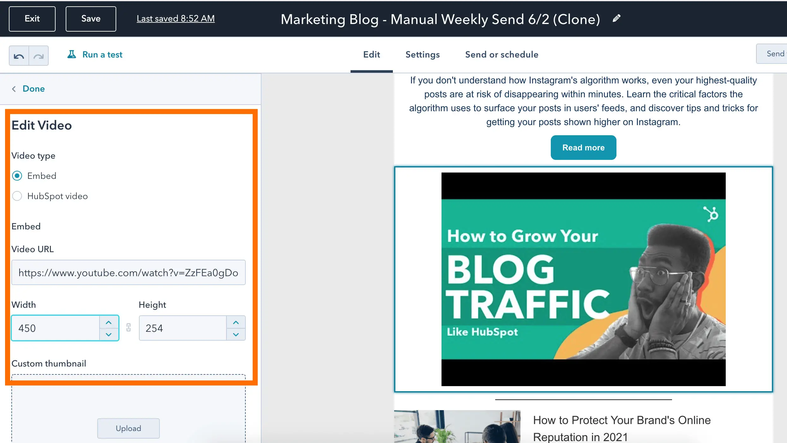Click the link chain aspect-ratio icon

point(129,328)
